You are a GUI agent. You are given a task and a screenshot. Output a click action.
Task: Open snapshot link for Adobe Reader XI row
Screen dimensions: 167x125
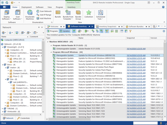[136, 49]
